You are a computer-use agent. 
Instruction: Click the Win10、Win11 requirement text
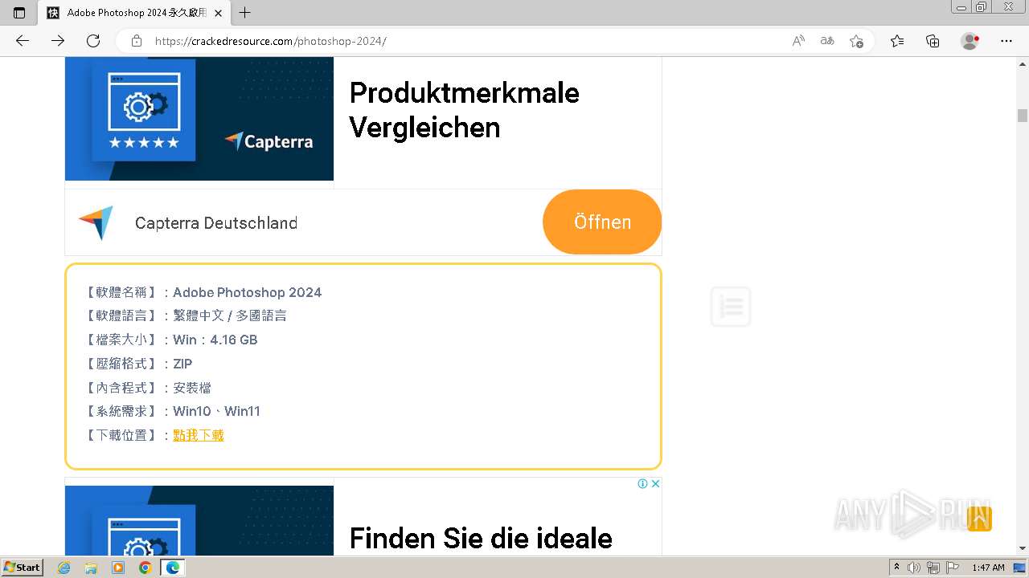tap(217, 411)
